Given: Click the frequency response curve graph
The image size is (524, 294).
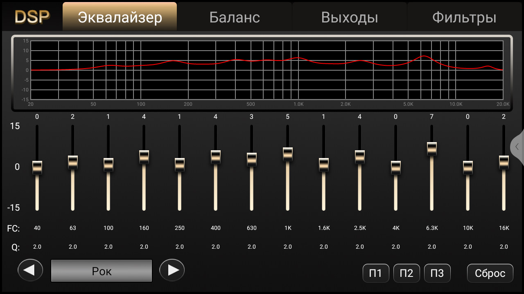Looking at the screenshot, I should point(262,73).
